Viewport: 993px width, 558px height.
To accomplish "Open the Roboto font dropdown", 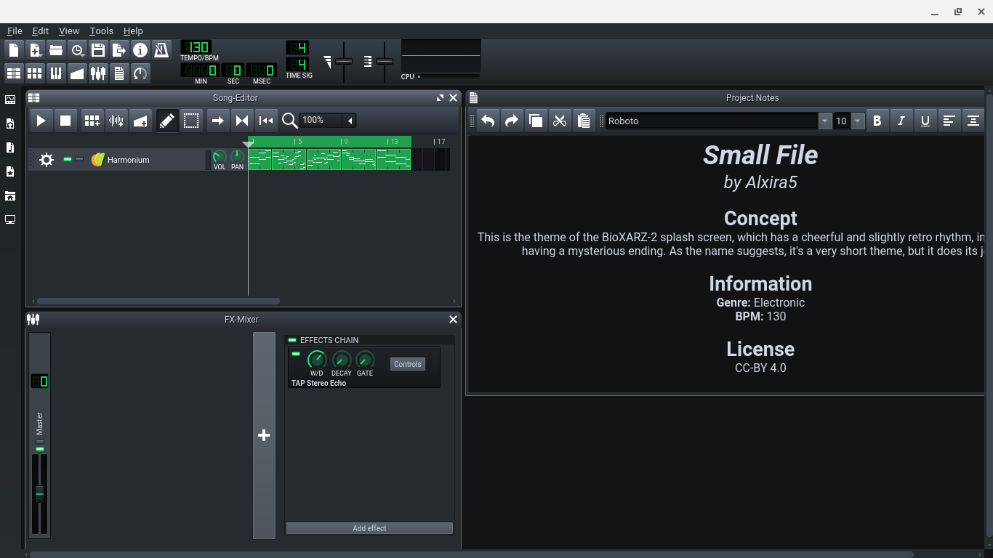I will coord(824,121).
